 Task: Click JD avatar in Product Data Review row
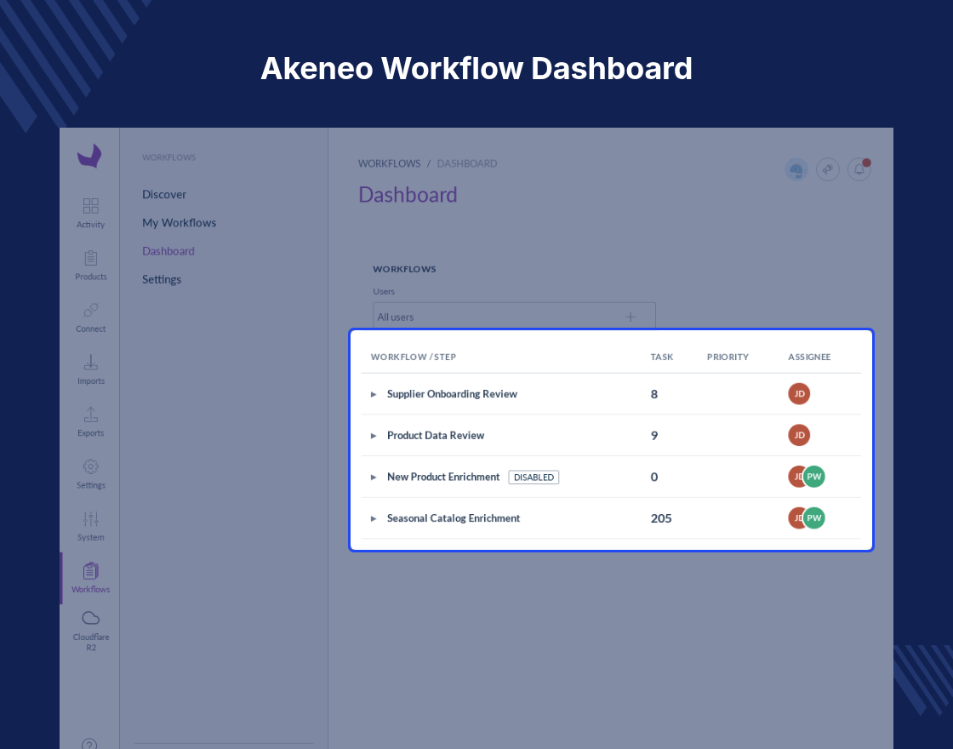coord(799,435)
